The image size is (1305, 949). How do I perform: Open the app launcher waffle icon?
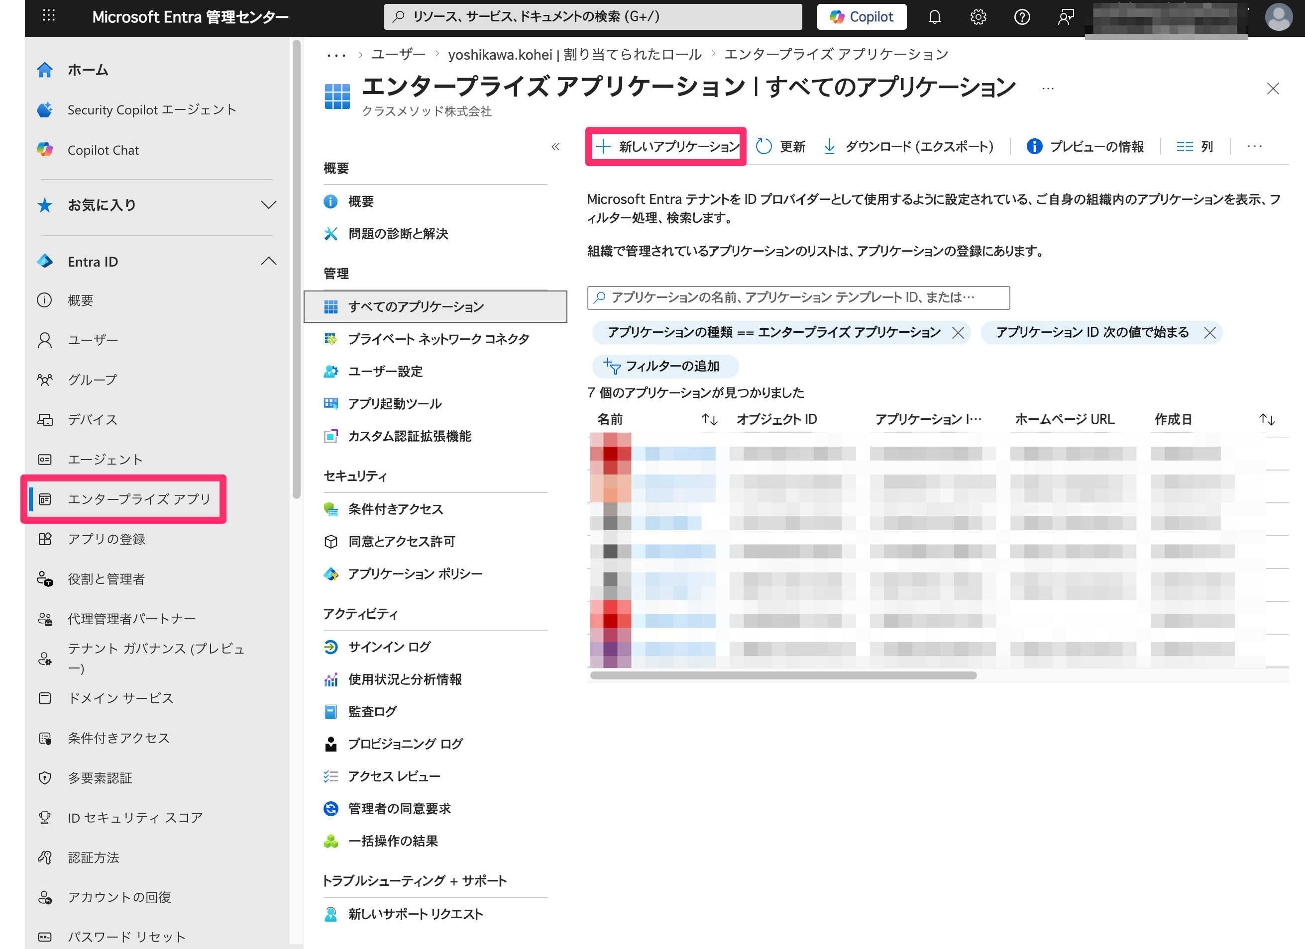[x=49, y=16]
